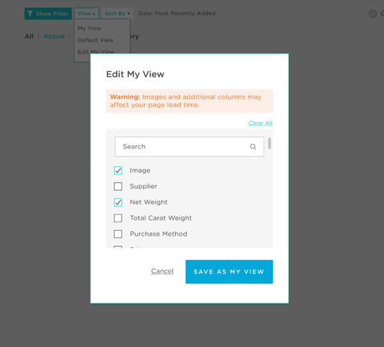Switch to the Active tab
This screenshot has height=347, width=384.
tap(54, 36)
